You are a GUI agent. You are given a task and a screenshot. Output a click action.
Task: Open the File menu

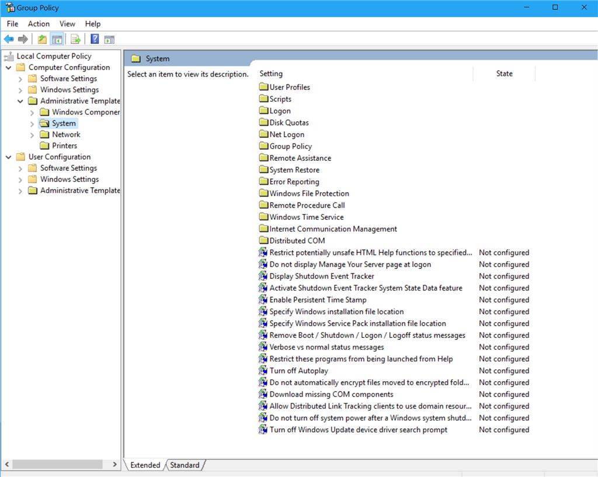[12, 23]
